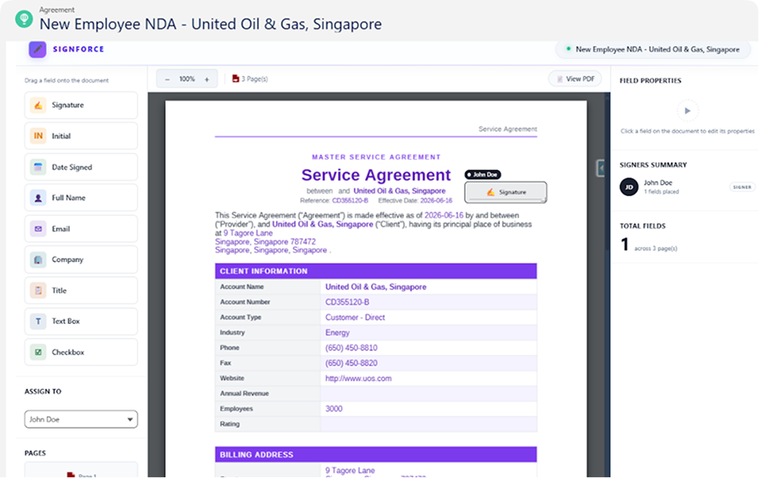Click the '3 Page(s)' label

[255, 79]
